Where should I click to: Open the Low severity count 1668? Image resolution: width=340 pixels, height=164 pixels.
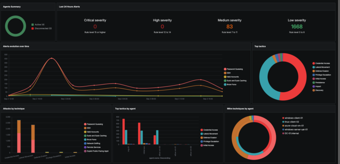click(x=297, y=27)
